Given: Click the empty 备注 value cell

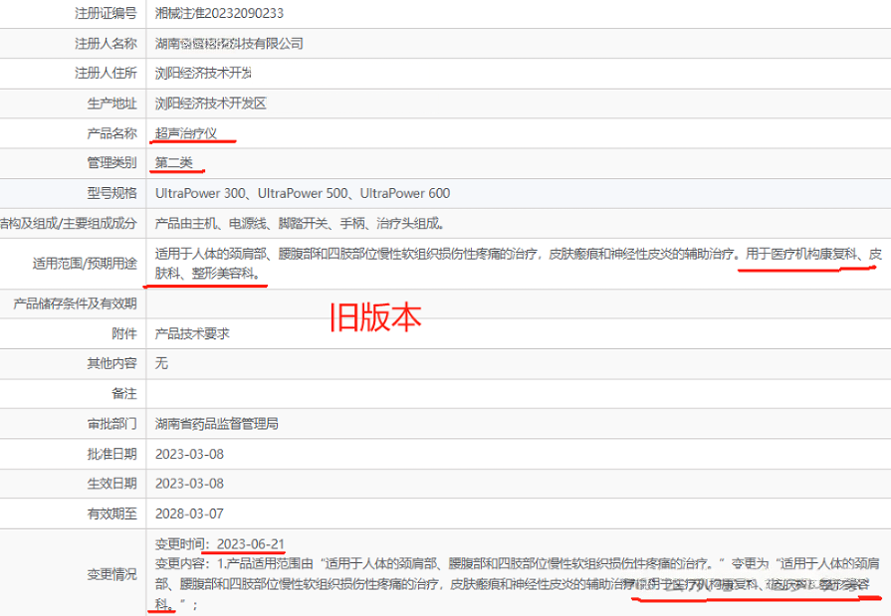Looking at the screenshot, I should pyautogui.click(x=498, y=393).
